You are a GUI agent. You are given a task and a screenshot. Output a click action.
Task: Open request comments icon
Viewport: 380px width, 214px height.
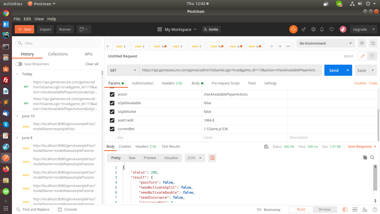(372, 56)
